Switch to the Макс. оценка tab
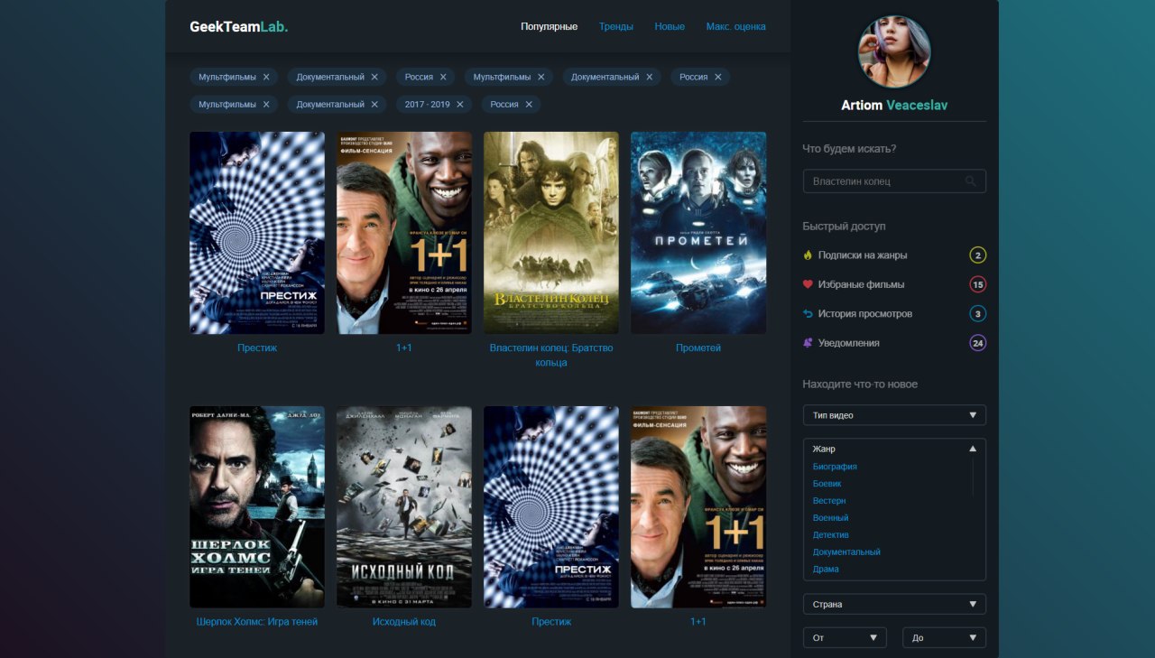Screen dimensions: 1155x658 [x=736, y=26]
